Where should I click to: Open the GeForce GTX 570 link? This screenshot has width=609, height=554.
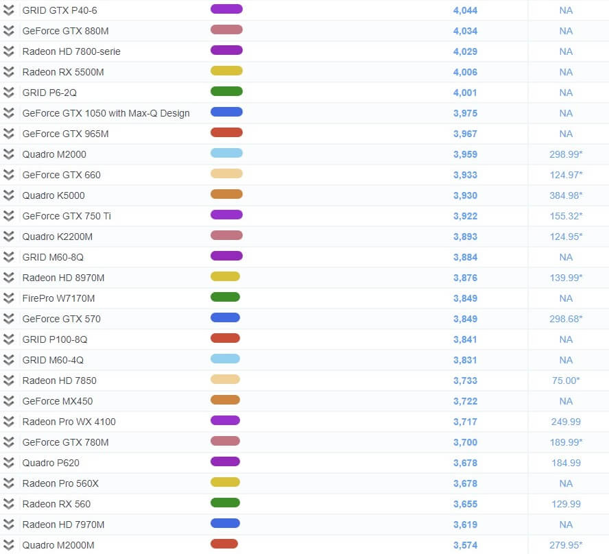click(61, 319)
